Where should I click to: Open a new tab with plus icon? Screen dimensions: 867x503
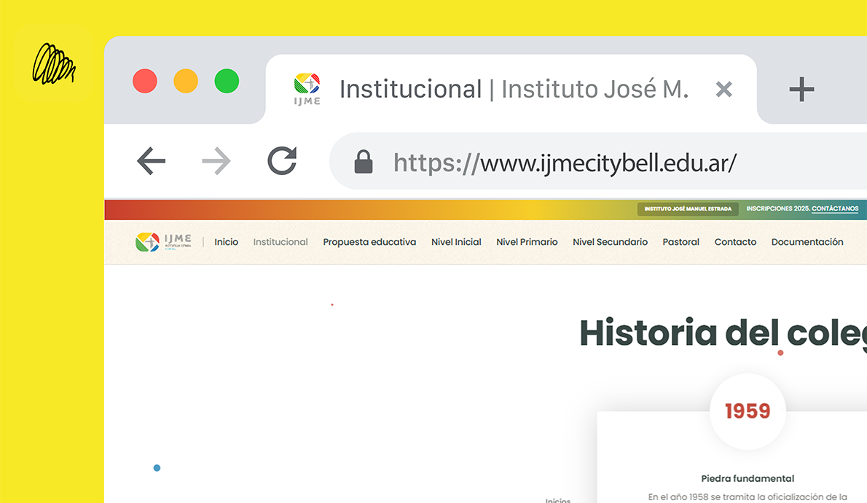coord(801,89)
